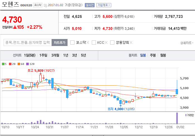
Task: Remove KCC comparison with its X icon
Action: [106, 43]
